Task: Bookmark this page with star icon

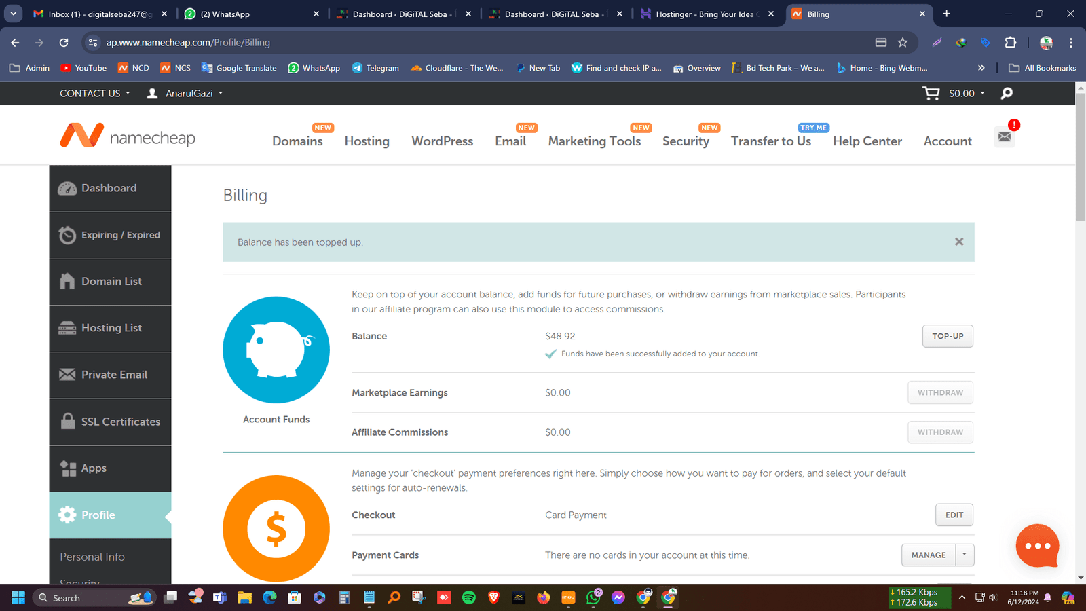Action: [x=903, y=42]
